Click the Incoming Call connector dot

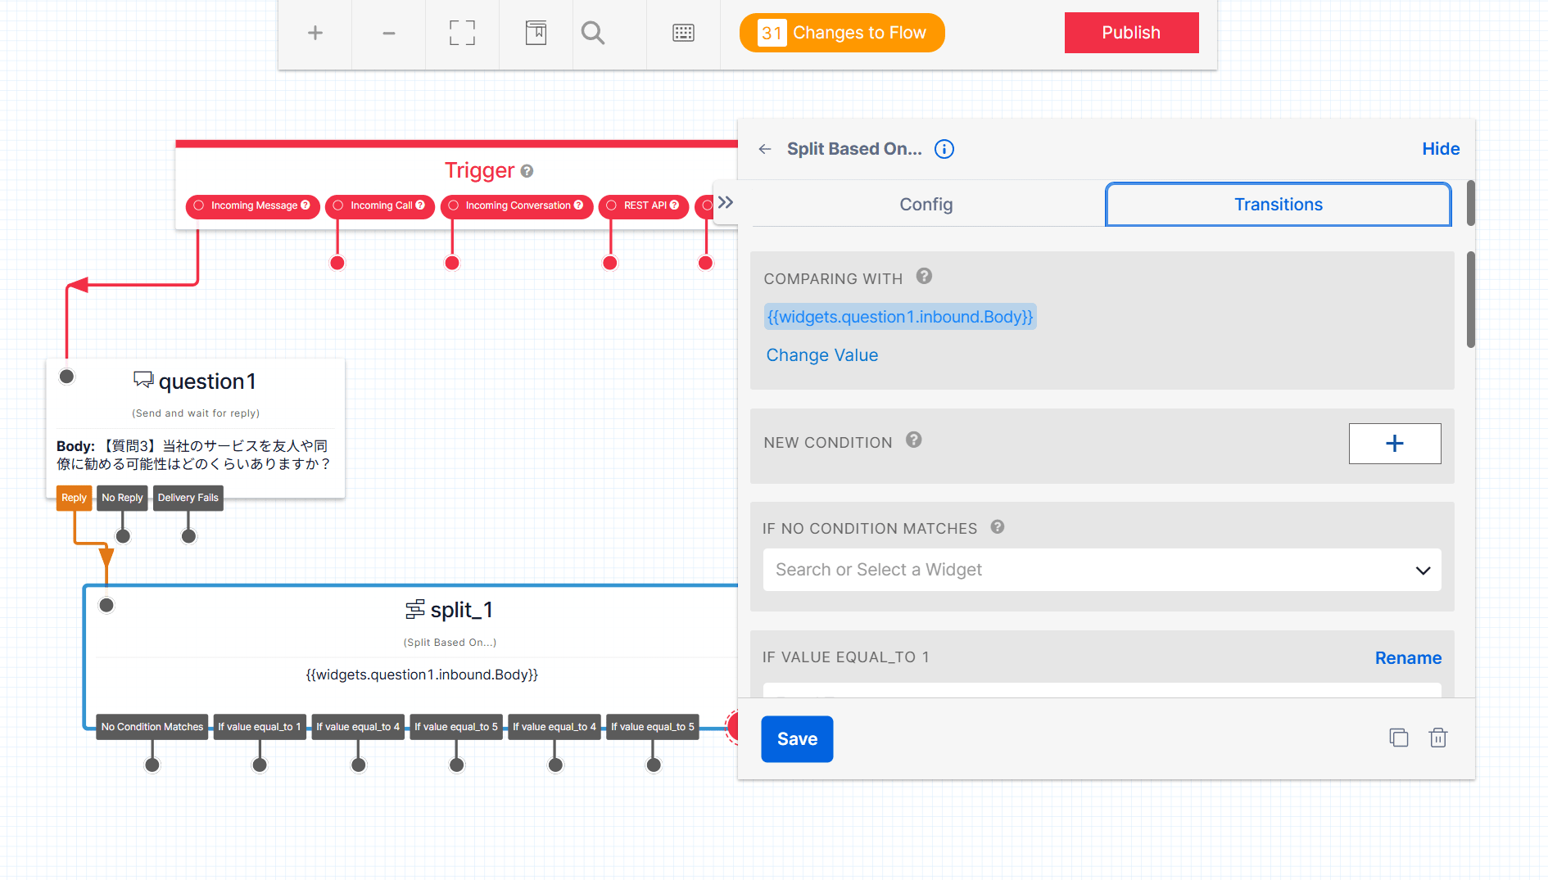click(x=337, y=264)
